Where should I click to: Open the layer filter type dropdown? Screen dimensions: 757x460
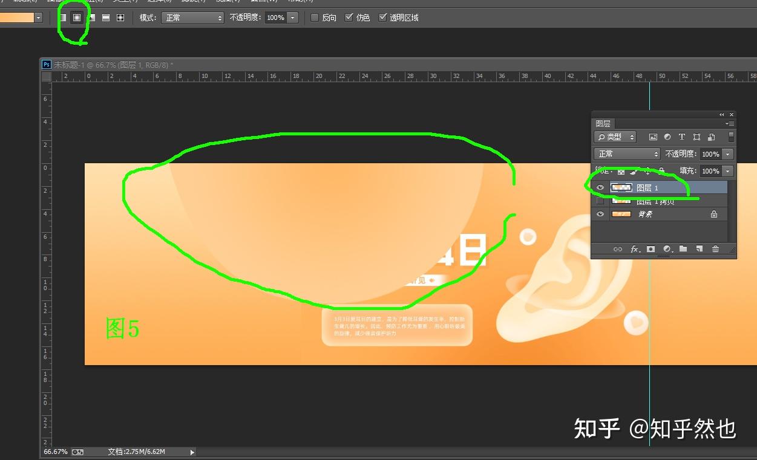tap(615, 137)
